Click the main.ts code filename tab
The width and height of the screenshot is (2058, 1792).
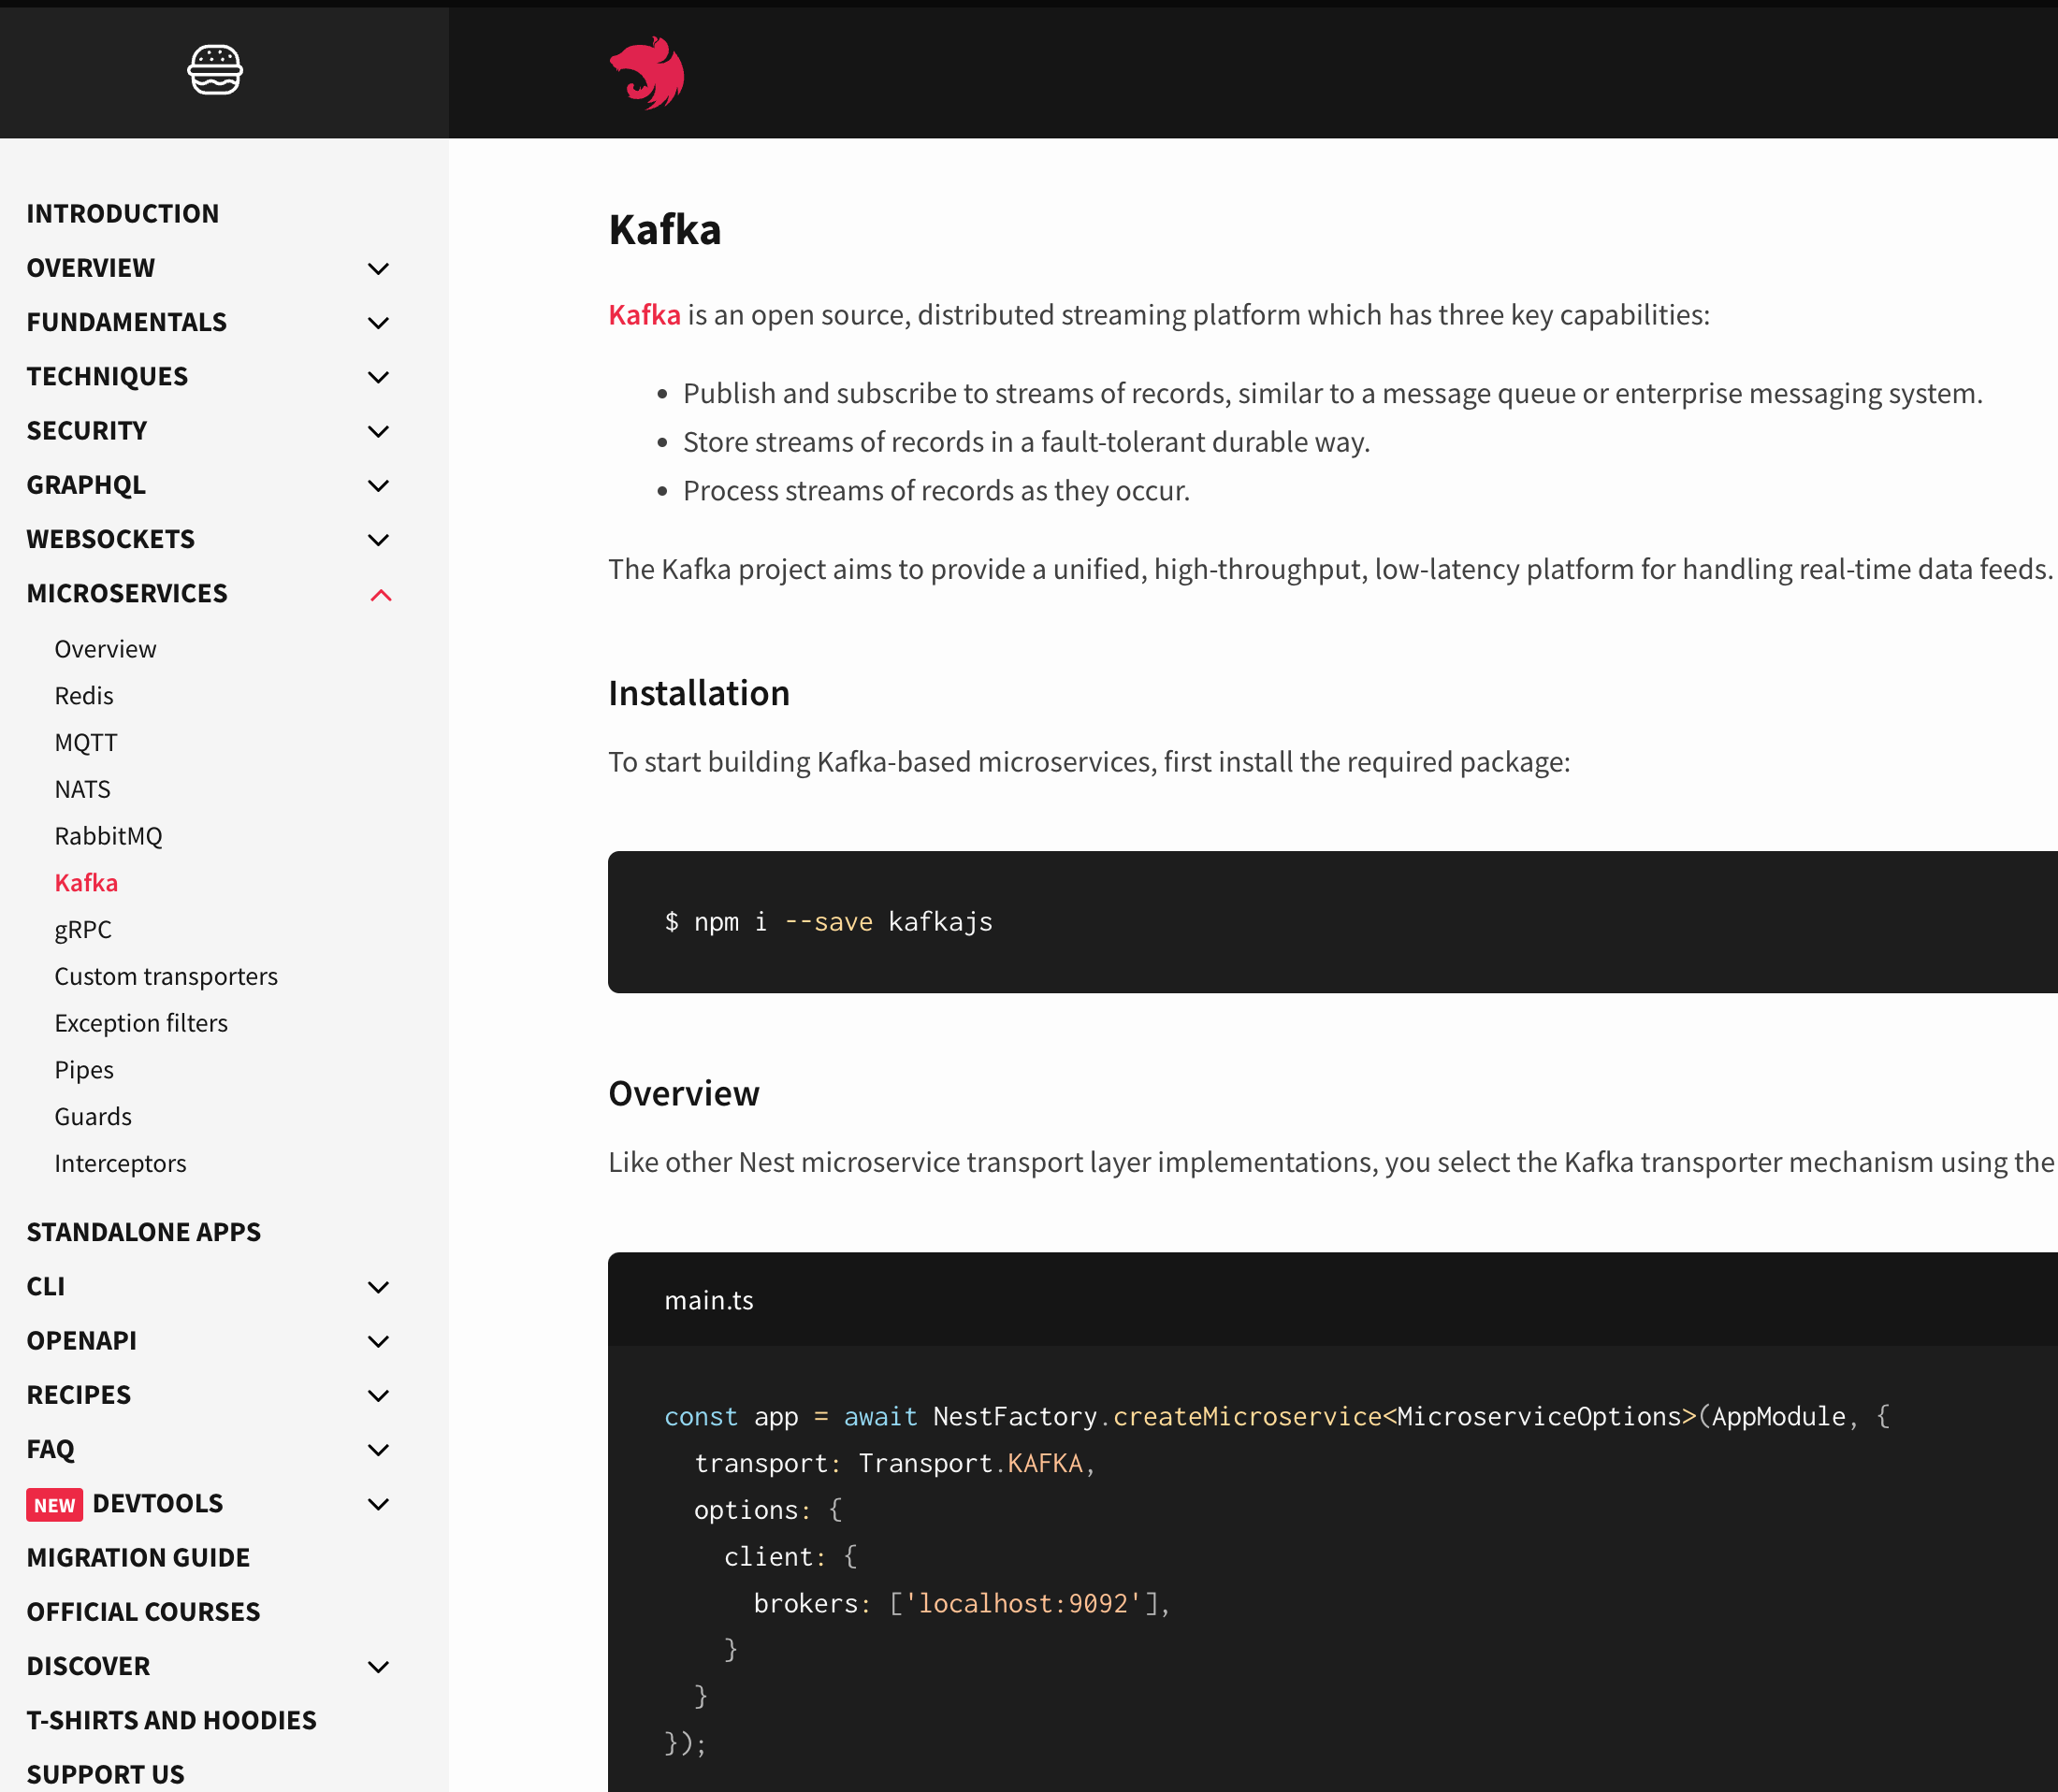pos(708,1300)
